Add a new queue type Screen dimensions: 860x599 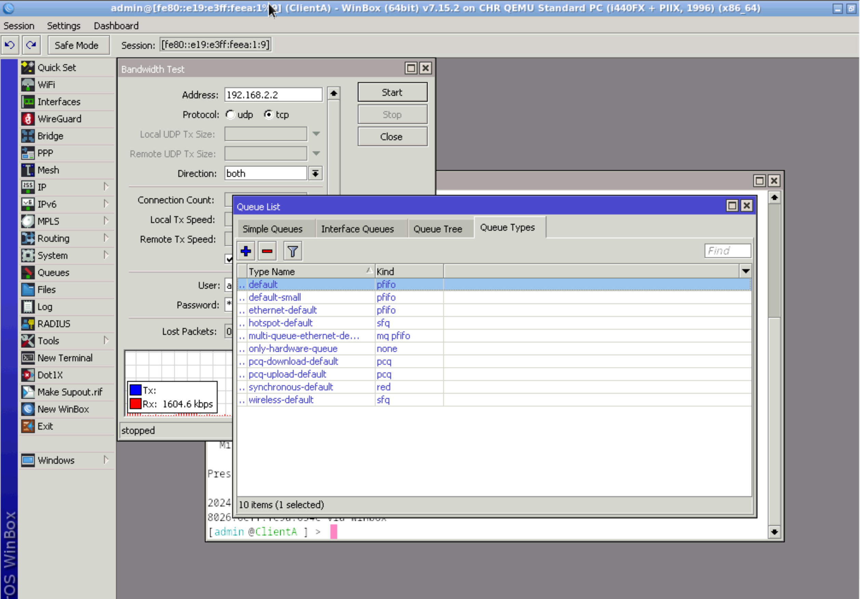click(245, 251)
